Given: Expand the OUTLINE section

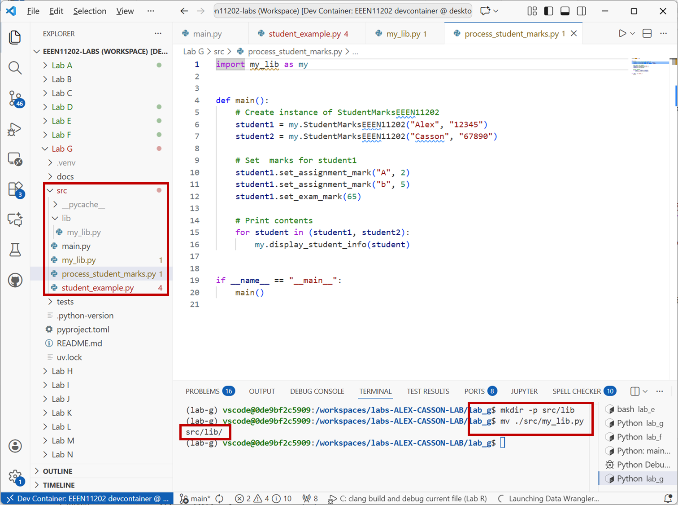Looking at the screenshot, I should tap(57, 471).
